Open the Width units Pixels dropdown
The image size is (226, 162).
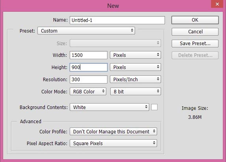point(135,55)
